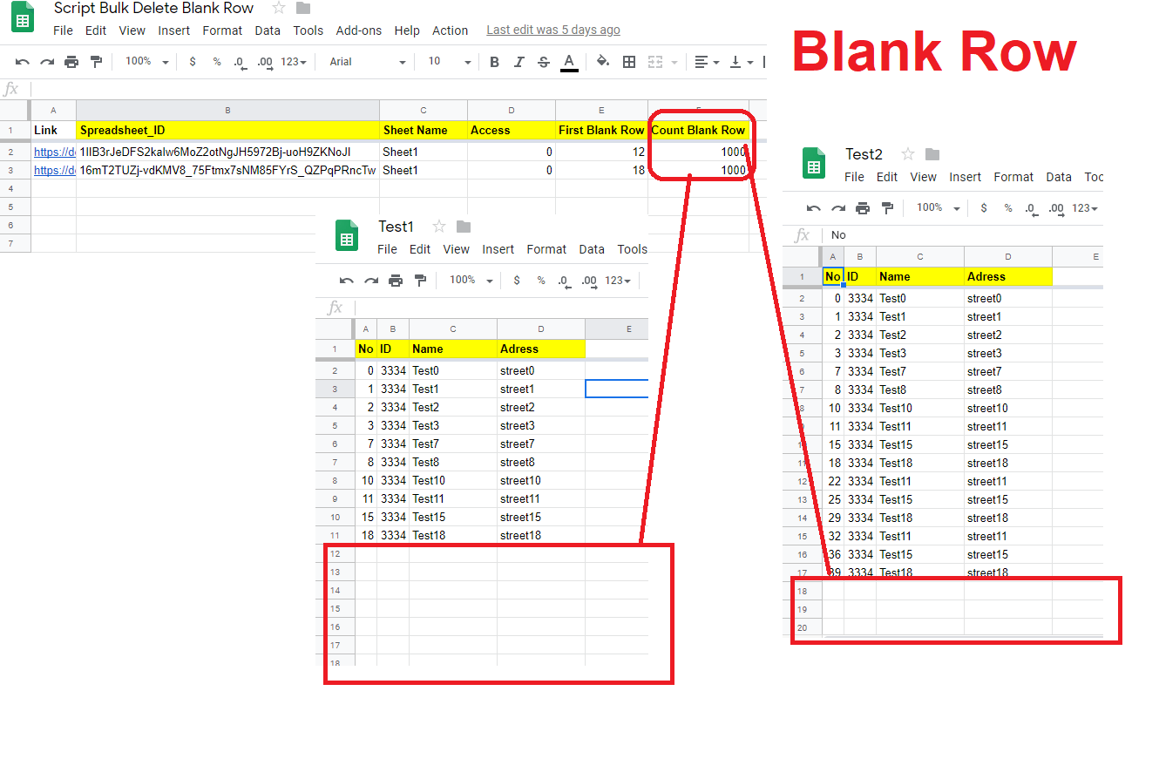
Task: Open zoom dropdown in Test1 window
Action: click(x=471, y=281)
